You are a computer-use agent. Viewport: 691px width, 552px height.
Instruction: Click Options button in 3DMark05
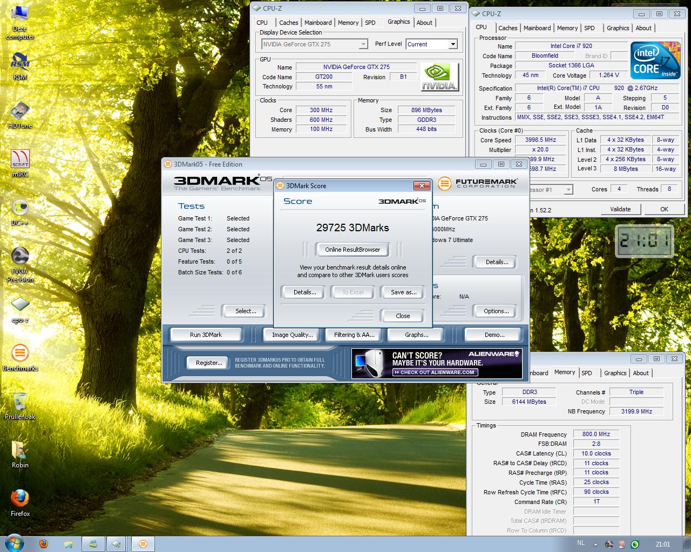pos(496,311)
